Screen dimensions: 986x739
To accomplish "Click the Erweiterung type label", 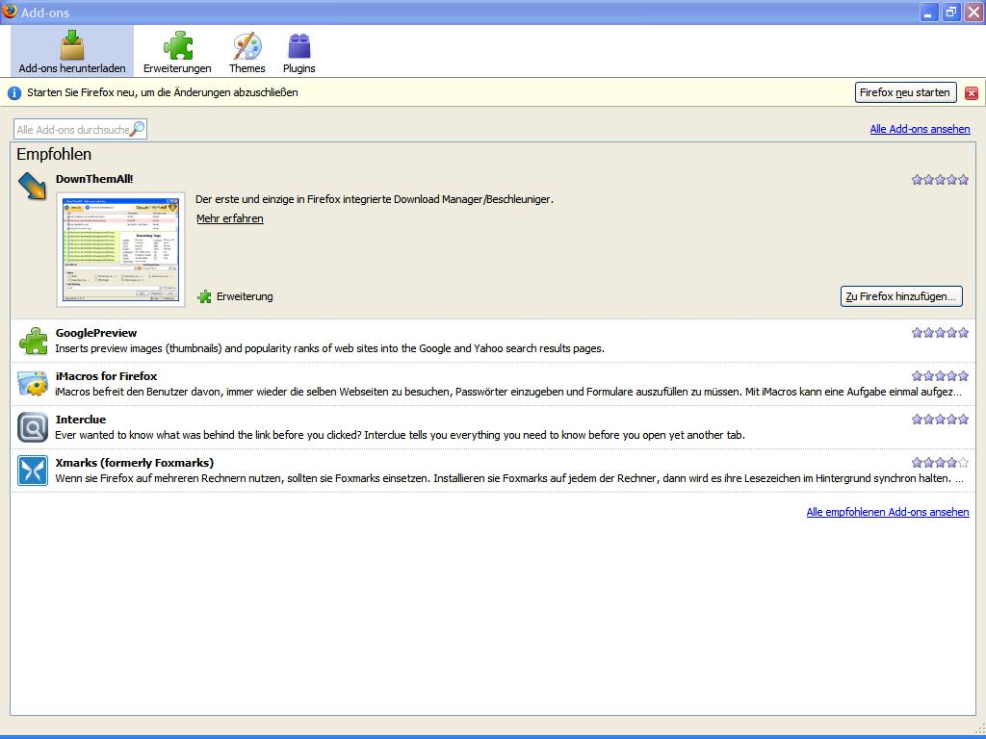I will coord(245,296).
